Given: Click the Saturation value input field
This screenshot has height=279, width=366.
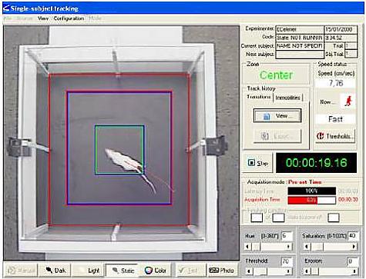Looking at the screenshot, I should click(x=352, y=235).
